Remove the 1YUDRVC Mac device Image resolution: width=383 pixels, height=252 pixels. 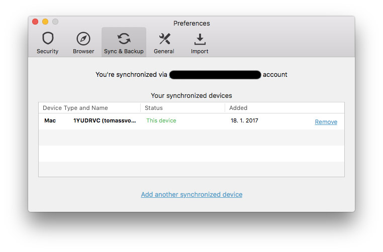click(326, 122)
